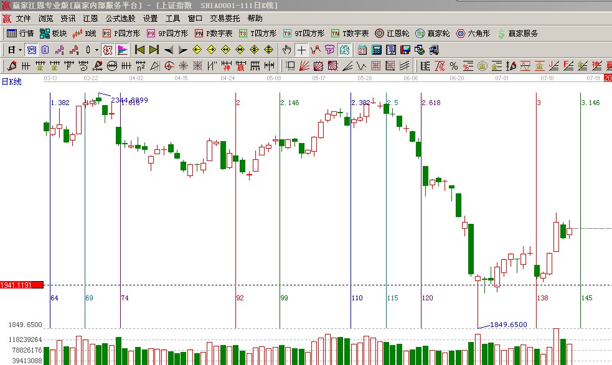The width and height of the screenshot is (612, 365).
Task: Open the 江恩轮 Gann wheel tool
Action: pyautogui.click(x=392, y=33)
